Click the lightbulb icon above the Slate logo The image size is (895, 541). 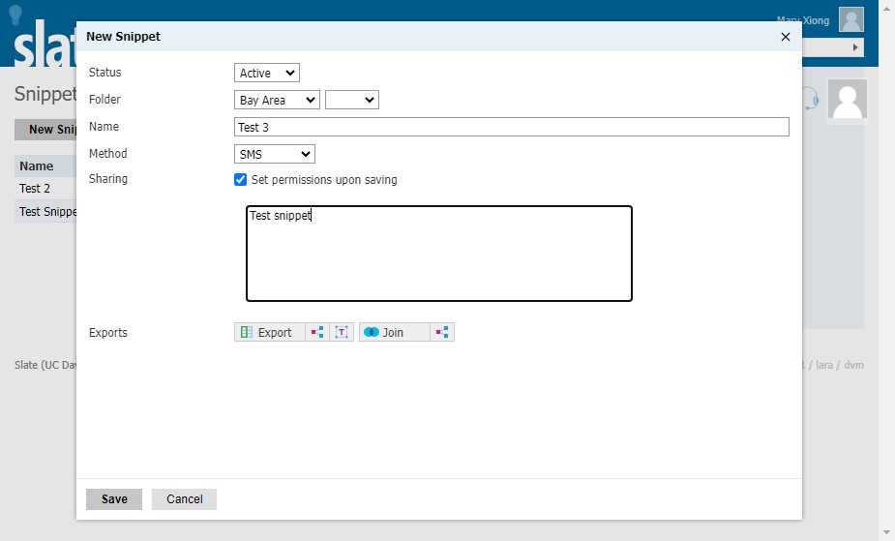pos(15,15)
